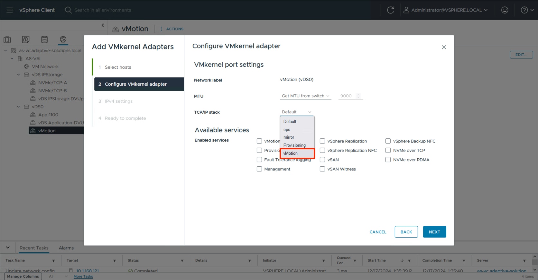538x280 pixels.
Task: Sort descending arrow on Start Time
Action: pos(402,260)
